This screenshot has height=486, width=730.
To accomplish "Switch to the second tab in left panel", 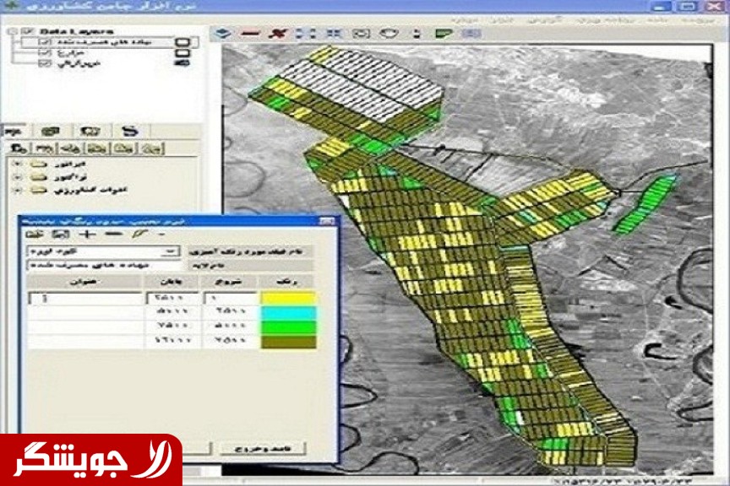I will (51, 131).
